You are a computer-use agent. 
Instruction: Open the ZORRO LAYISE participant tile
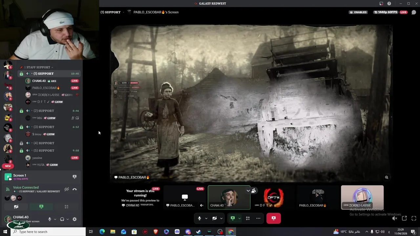click(x=362, y=197)
